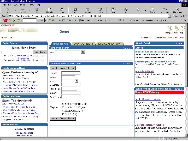
Task: Open Today's Weather link
Action: (x=24, y=133)
